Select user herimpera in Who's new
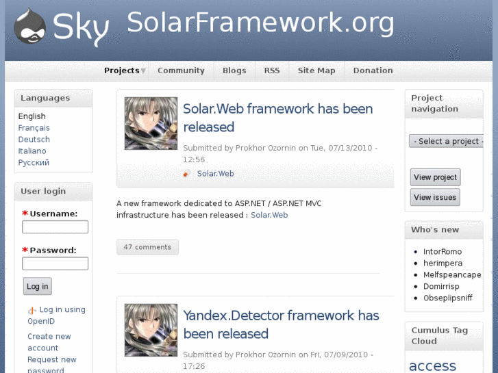The width and height of the screenshot is (498, 373). coord(443,263)
